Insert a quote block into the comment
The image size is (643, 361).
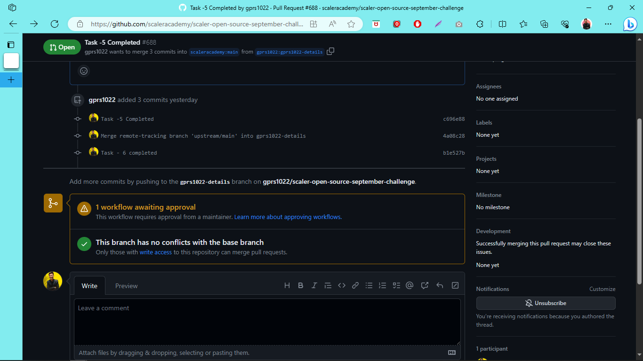[x=328, y=285]
